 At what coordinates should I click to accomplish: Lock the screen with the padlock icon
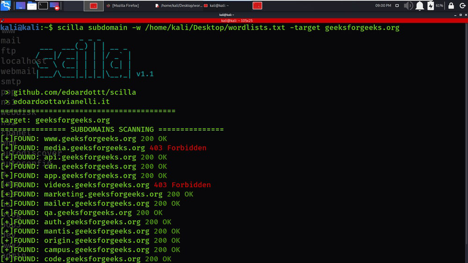click(451, 6)
